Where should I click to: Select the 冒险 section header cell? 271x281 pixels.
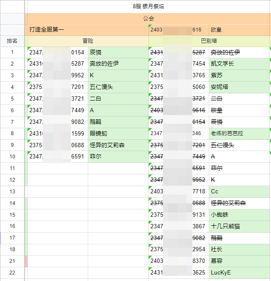pos(88,41)
